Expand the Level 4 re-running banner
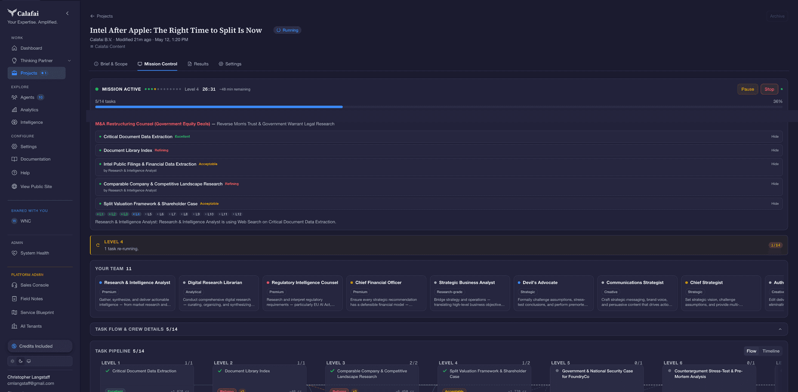This screenshot has width=798, height=392. [x=439, y=245]
